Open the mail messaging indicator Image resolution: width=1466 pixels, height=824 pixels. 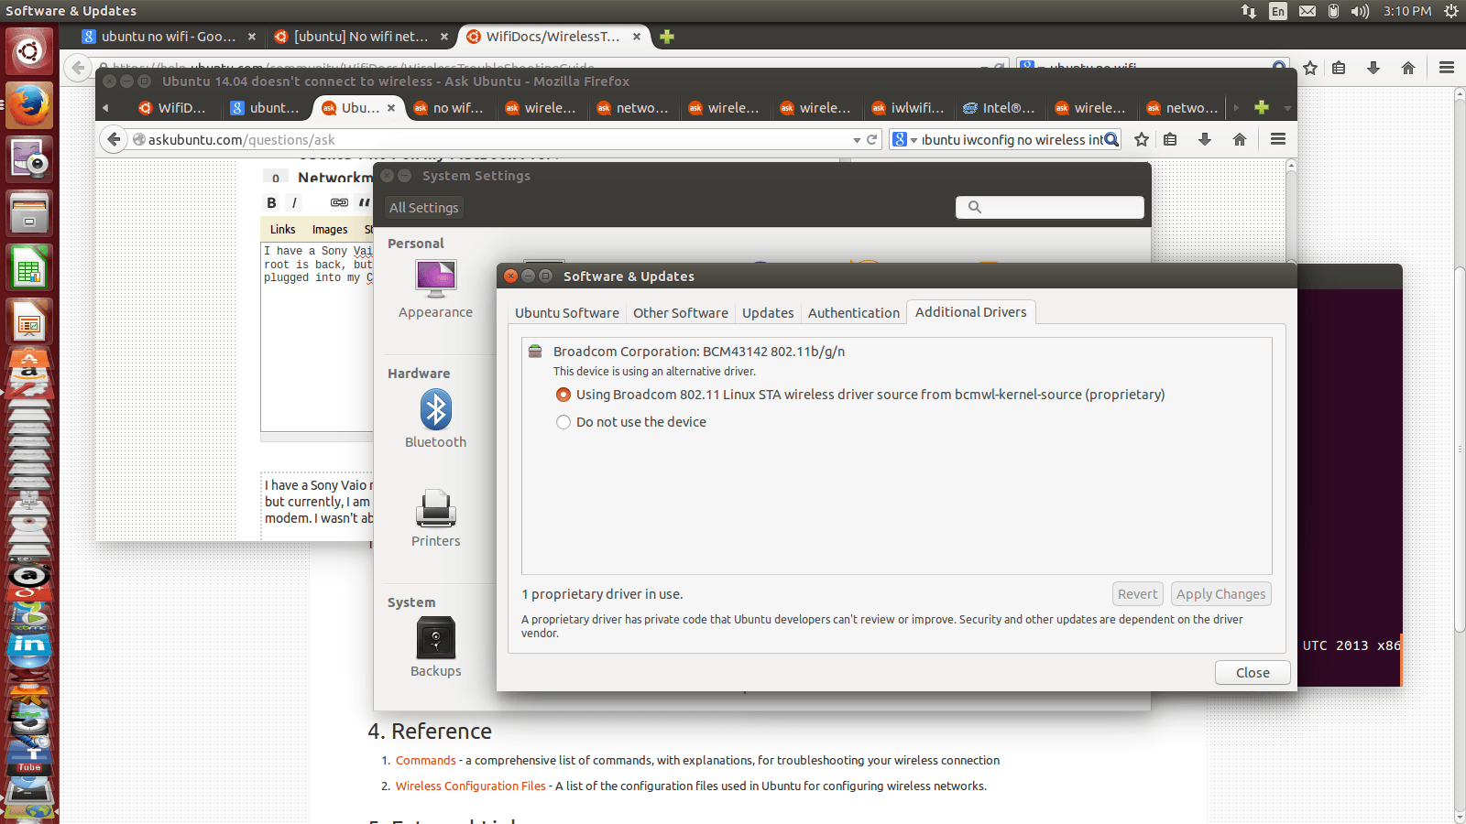click(x=1307, y=11)
